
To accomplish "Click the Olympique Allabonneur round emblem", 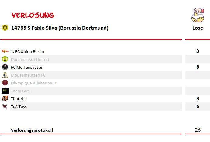I will pyautogui.click(x=5, y=83).
